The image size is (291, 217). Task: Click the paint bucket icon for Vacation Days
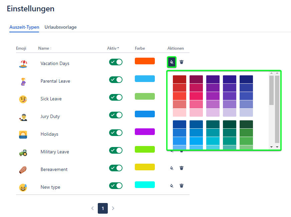click(172, 62)
